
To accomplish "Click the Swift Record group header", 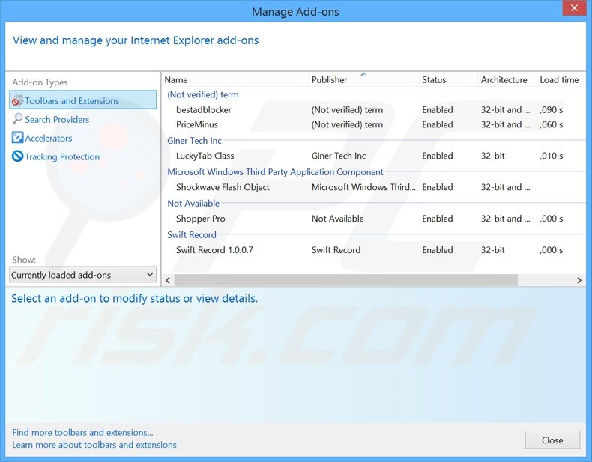I will point(192,234).
